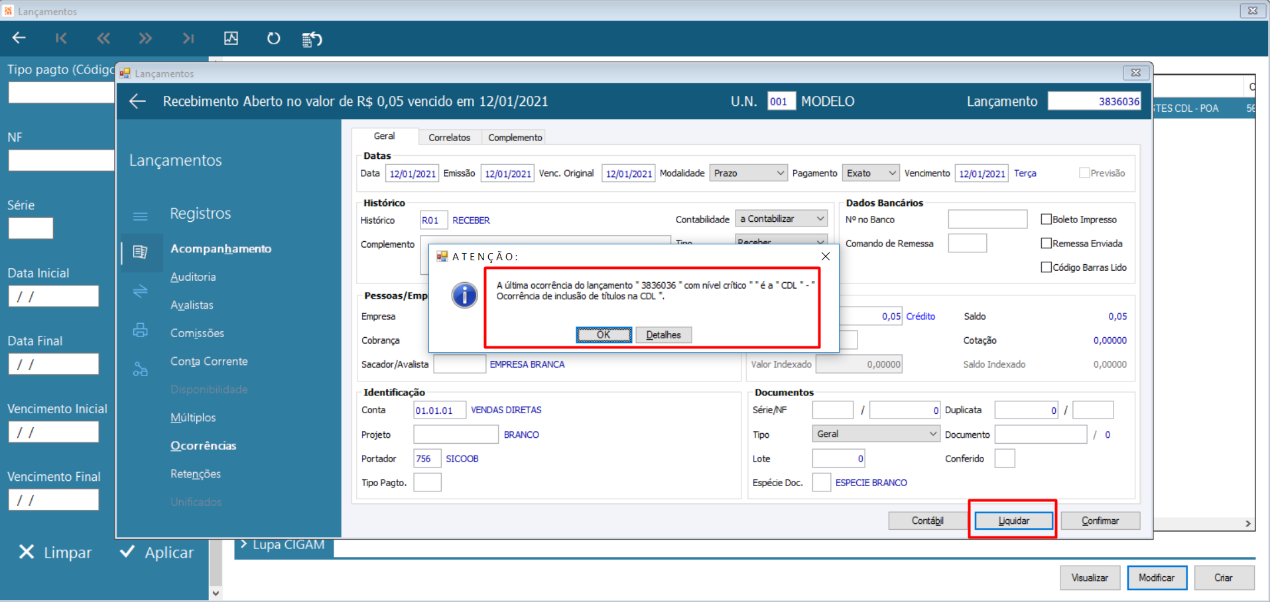Open the Contabilidade dropdown
Screen dimensions: 1270x602
(x=781, y=219)
